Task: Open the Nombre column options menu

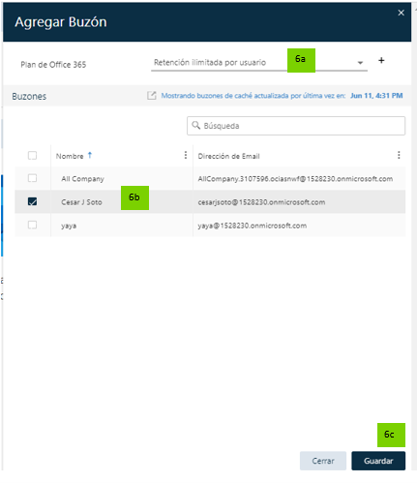Action: point(186,155)
